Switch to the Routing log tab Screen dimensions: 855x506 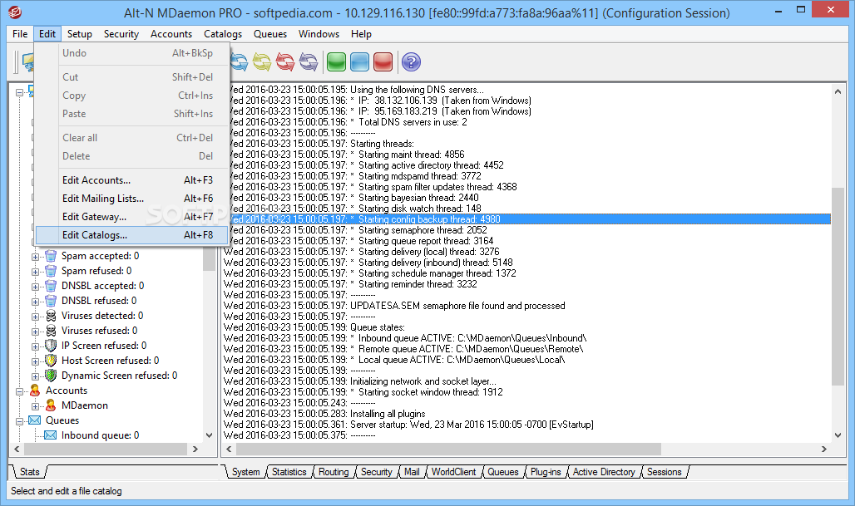point(334,472)
